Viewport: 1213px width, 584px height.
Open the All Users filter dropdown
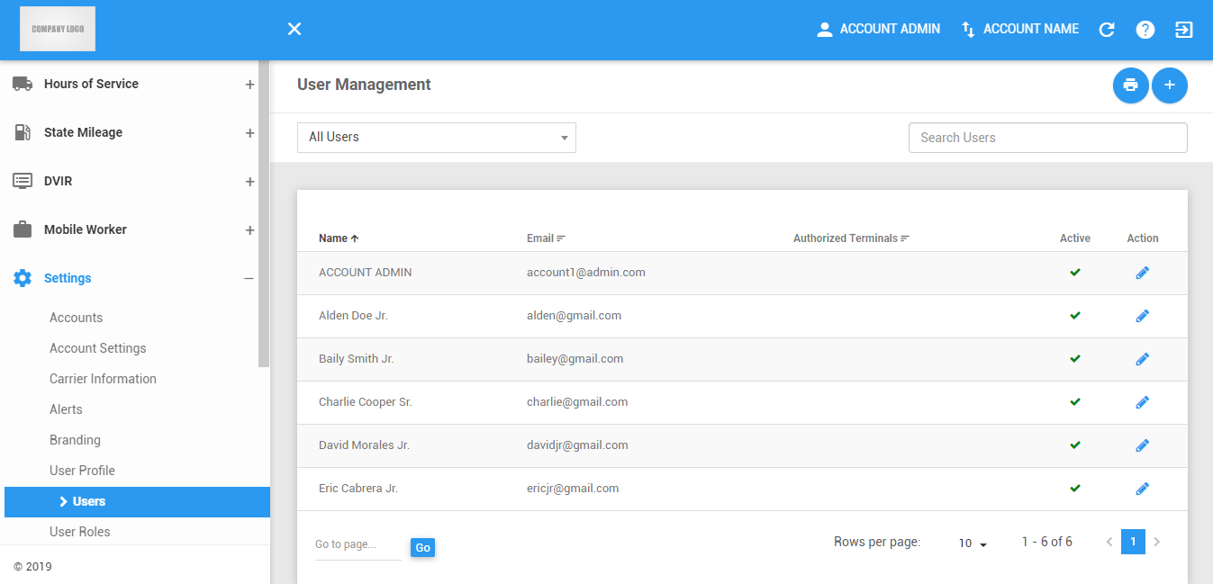click(x=437, y=138)
